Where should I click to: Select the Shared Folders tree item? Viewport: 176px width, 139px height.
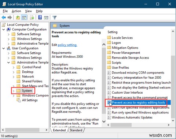[32, 81]
